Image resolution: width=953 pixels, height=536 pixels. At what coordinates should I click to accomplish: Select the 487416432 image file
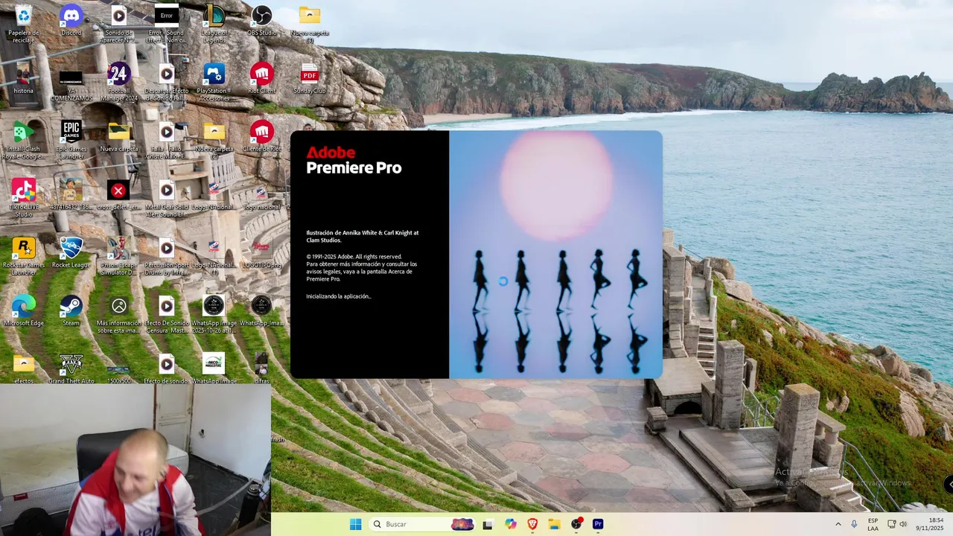point(71,195)
